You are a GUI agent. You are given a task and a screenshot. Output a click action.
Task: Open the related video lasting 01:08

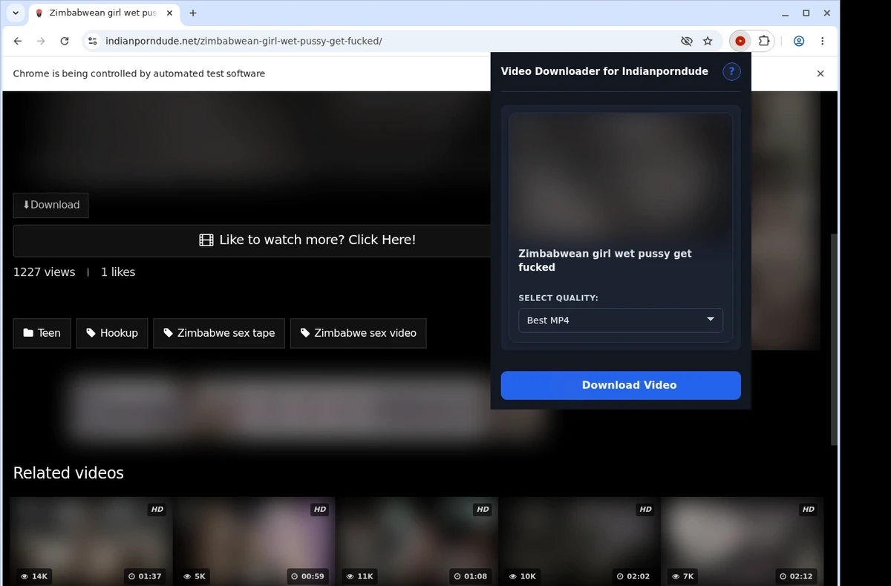point(417,541)
